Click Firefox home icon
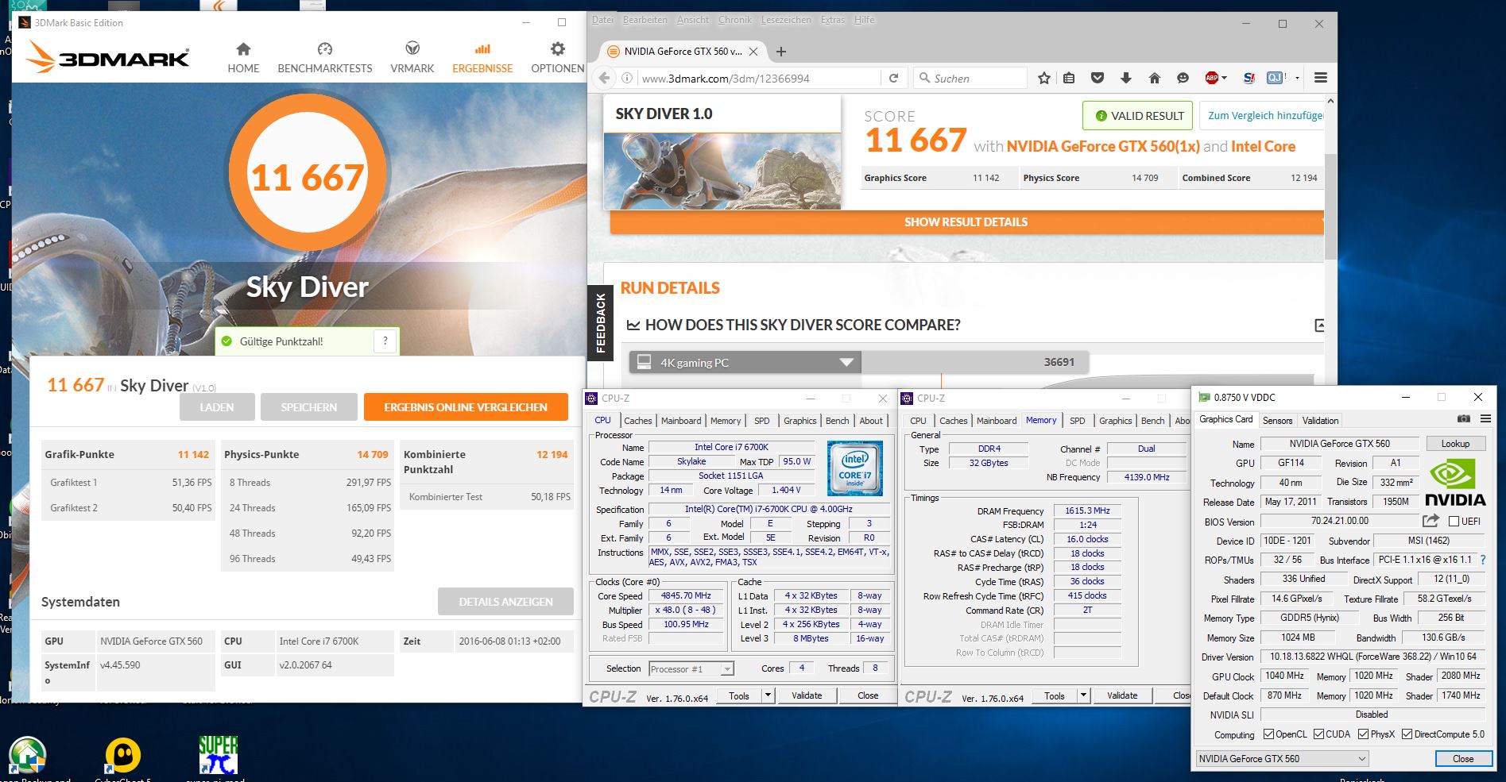This screenshot has width=1506, height=782. tap(1155, 78)
